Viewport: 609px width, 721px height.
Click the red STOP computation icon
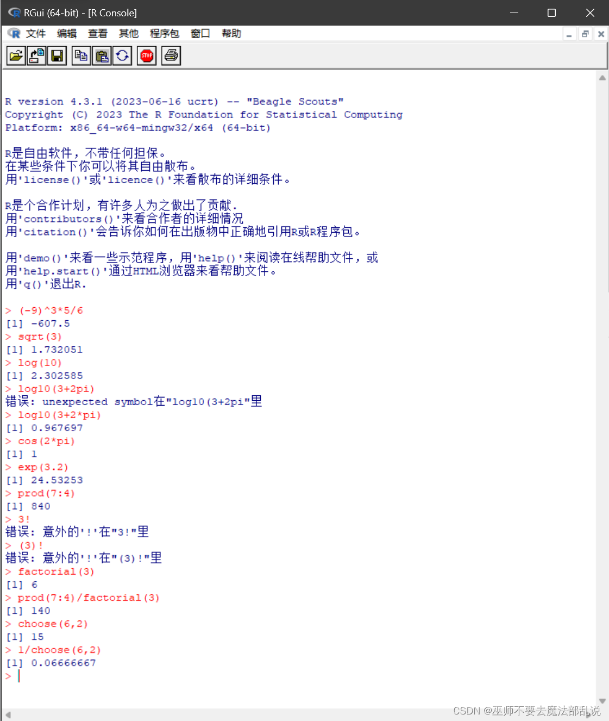tap(147, 55)
